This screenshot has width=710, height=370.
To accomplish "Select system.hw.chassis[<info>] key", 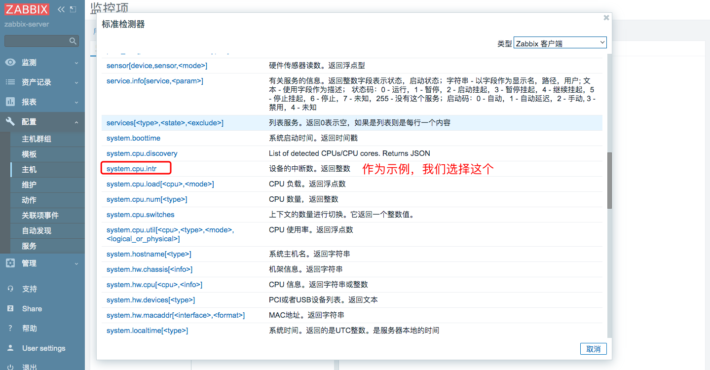I will [x=149, y=269].
